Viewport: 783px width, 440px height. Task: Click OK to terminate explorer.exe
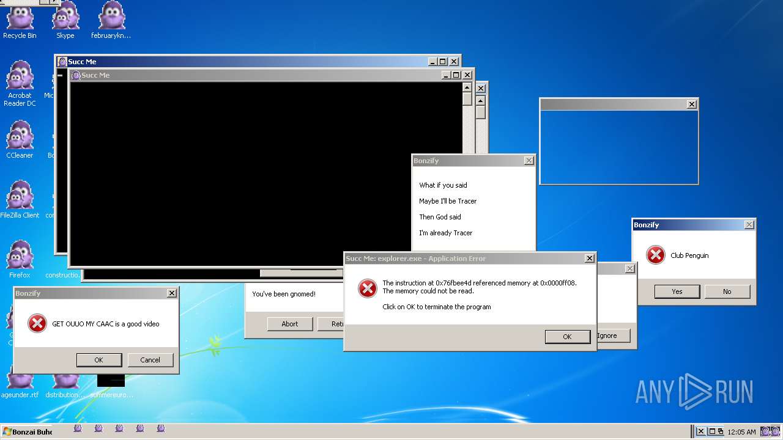pos(568,337)
